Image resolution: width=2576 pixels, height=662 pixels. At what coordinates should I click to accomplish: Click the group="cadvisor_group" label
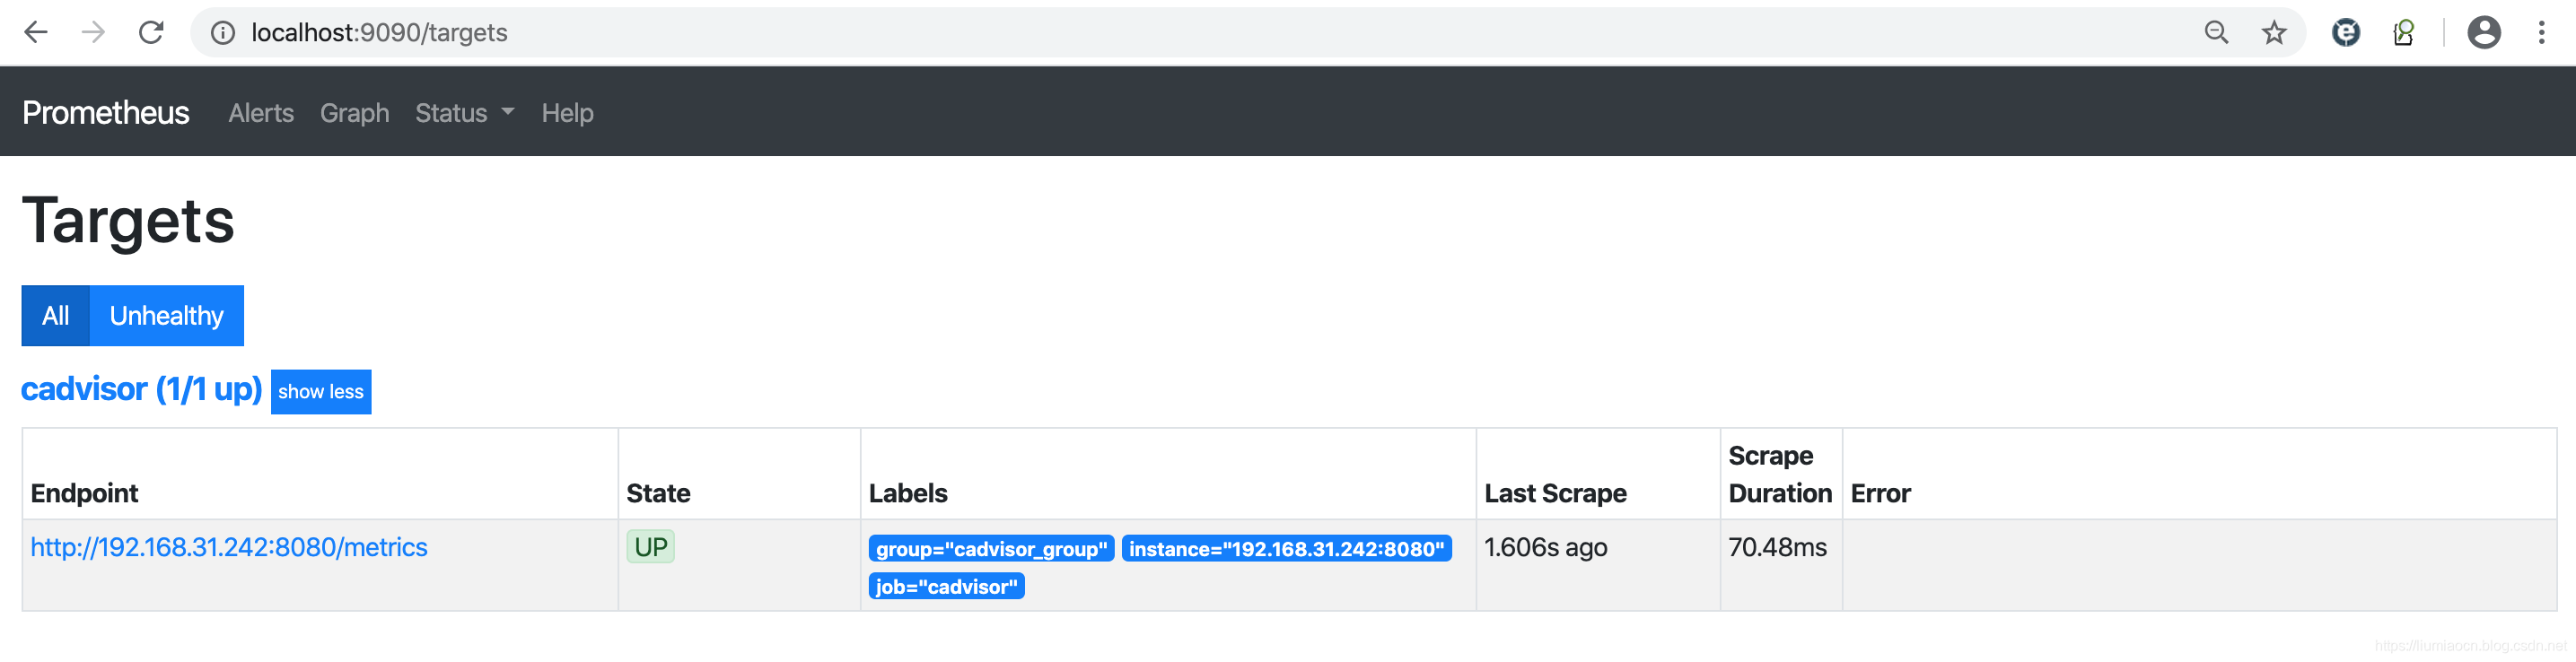coord(992,549)
